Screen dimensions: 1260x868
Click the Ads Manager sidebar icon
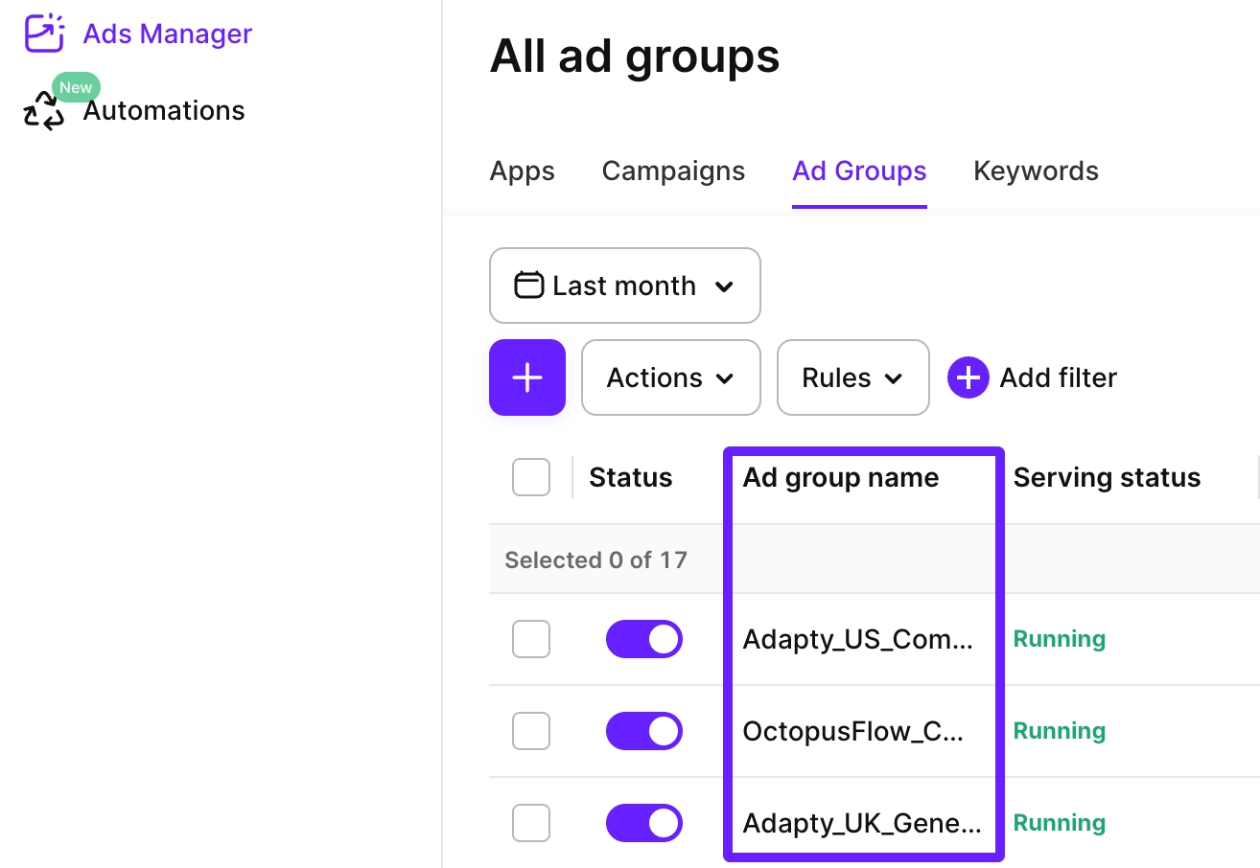click(44, 34)
